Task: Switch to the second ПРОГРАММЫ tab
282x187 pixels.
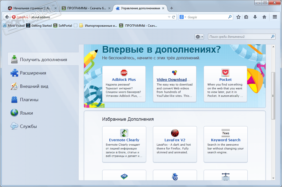Action: point(86,8)
